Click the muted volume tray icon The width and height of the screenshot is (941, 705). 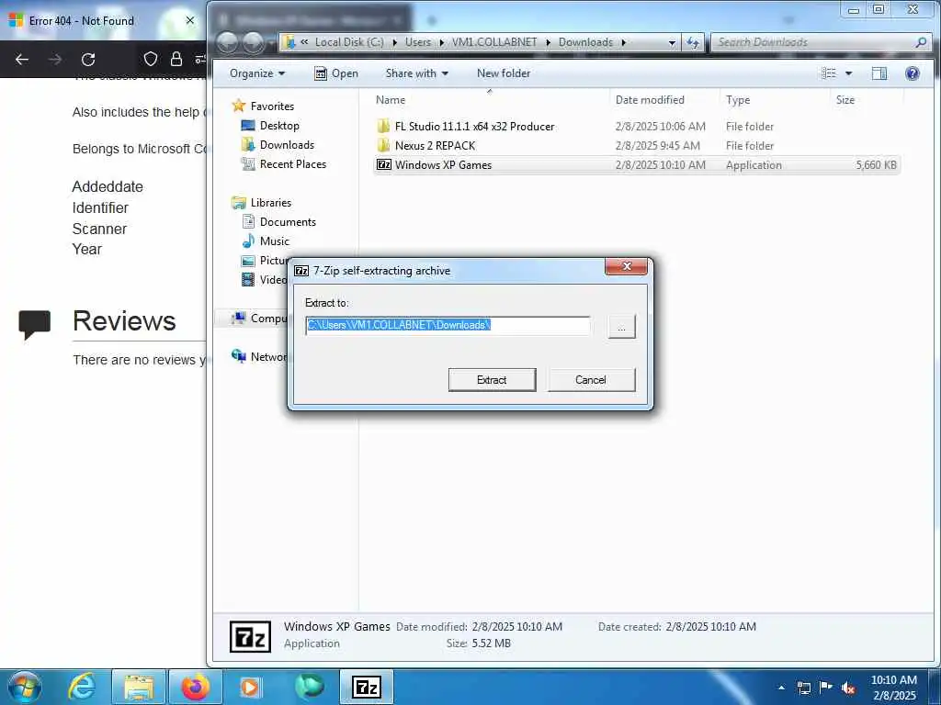coord(847,688)
